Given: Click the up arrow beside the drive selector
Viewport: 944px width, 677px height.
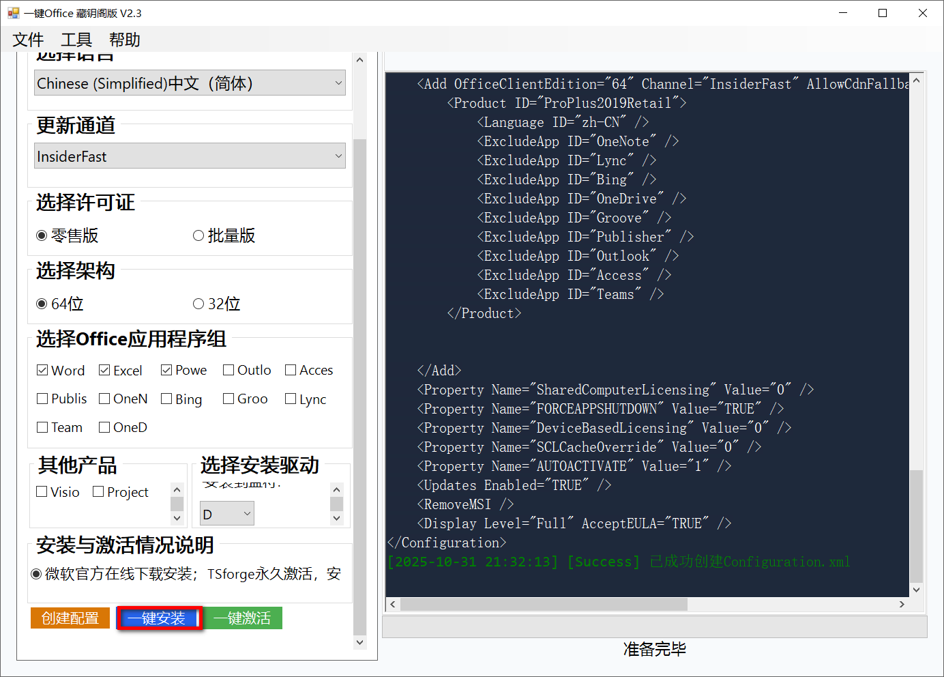Looking at the screenshot, I should (x=336, y=489).
